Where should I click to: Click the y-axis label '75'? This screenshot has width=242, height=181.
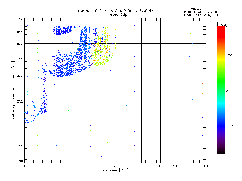pos(21,162)
